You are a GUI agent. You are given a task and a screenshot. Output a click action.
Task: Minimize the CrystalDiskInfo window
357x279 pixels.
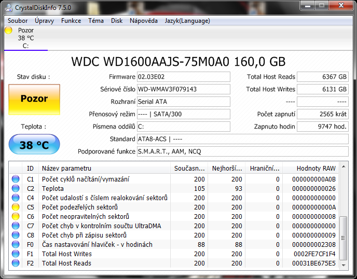pos(308,6)
